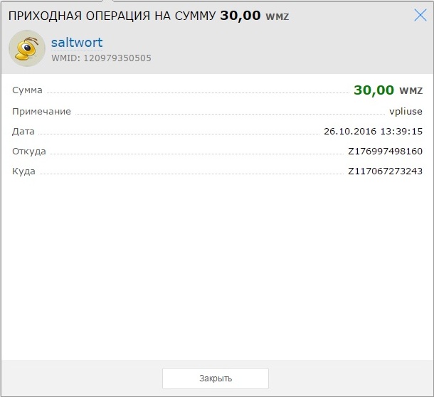Click the Дата label
This screenshot has height=397, width=434.
click(x=23, y=132)
